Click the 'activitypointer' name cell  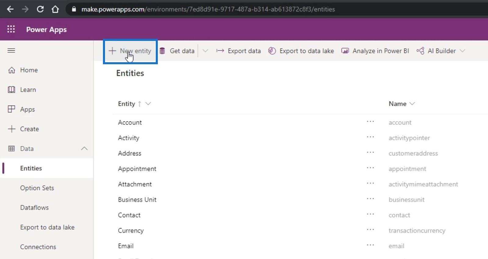click(x=409, y=138)
